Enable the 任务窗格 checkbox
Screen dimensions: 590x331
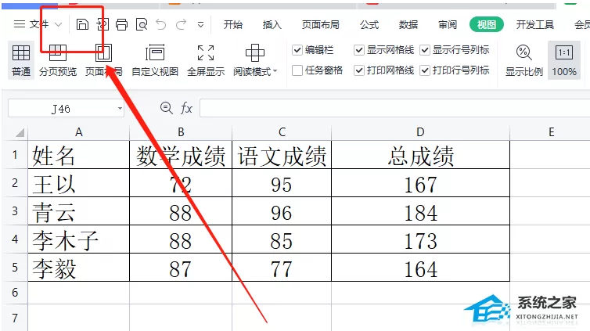297,70
